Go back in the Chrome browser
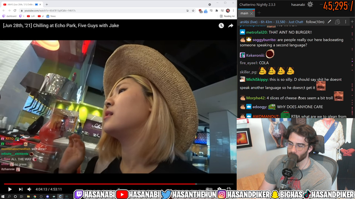Viewport: 355px width, 199px height. 4,11
